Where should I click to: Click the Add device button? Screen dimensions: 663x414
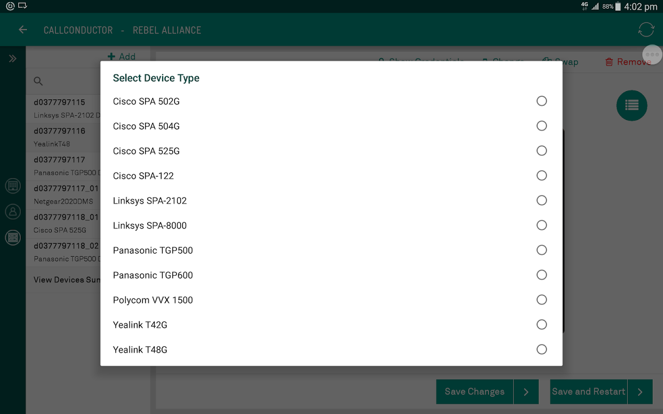point(122,57)
